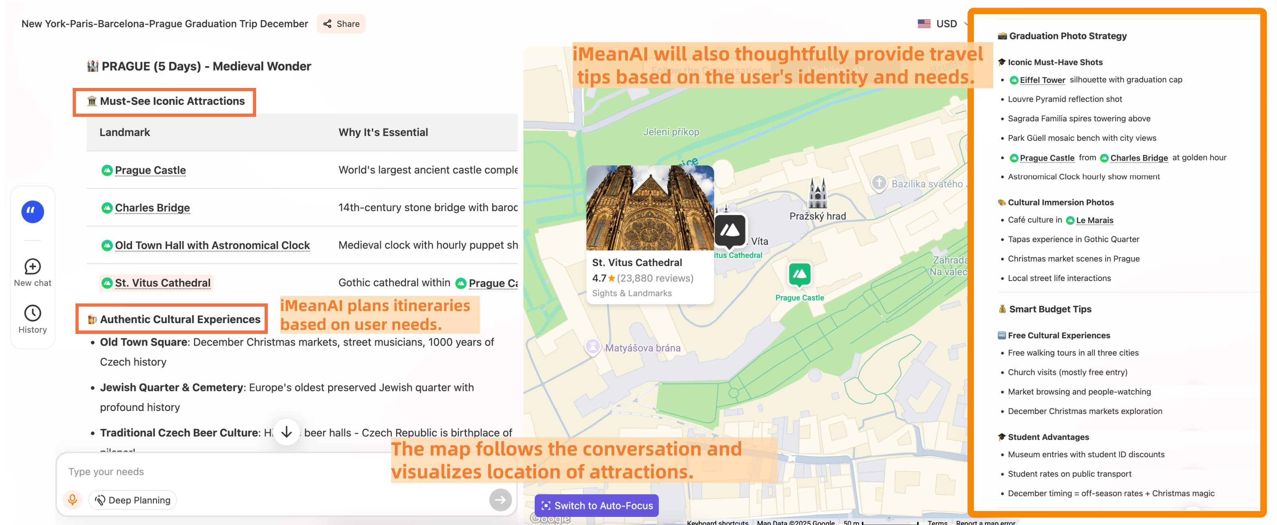This screenshot has height=525, width=1277.
Task: Click the Switch to Auto-Focus button
Action: pyautogui.click(x=597, y=506)
